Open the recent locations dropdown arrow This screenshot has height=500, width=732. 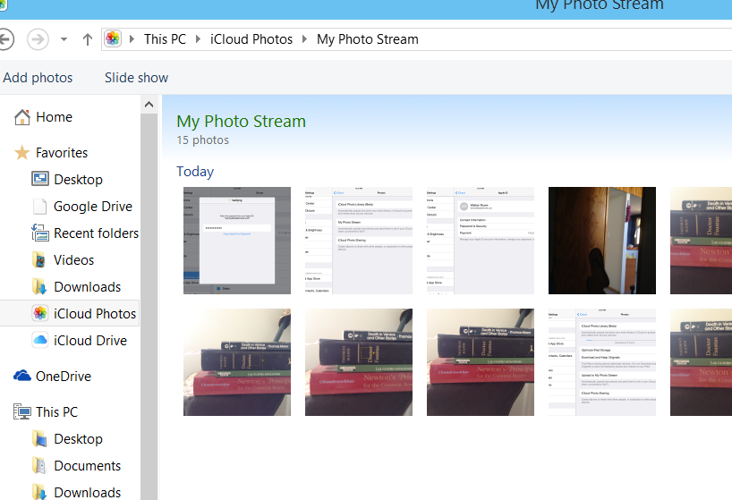pyautogui.click(x=64, y=39)
